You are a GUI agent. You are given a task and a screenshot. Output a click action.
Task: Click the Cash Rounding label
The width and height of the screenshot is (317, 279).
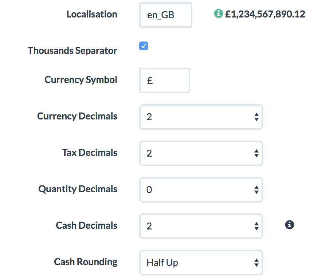(x=86, y=262)
